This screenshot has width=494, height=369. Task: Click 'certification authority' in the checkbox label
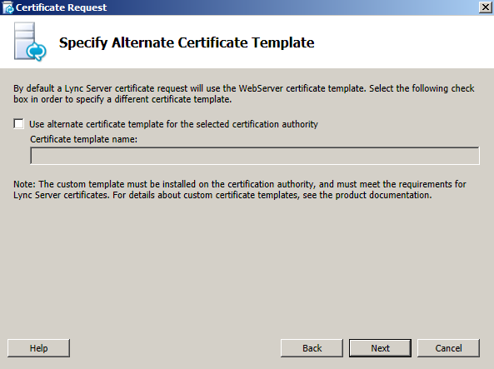(x=275, y=124)
